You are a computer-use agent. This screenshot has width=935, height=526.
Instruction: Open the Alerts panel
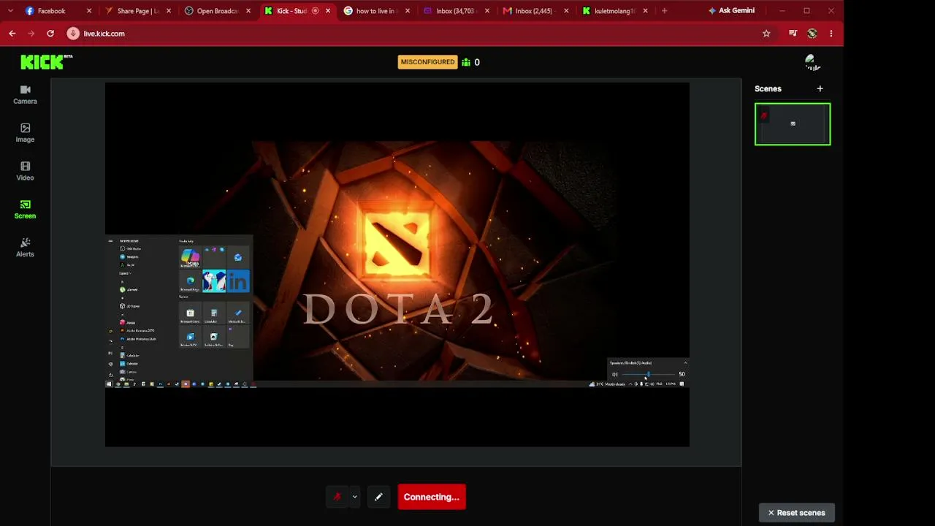pyautogui.click(x=25, y=248)
